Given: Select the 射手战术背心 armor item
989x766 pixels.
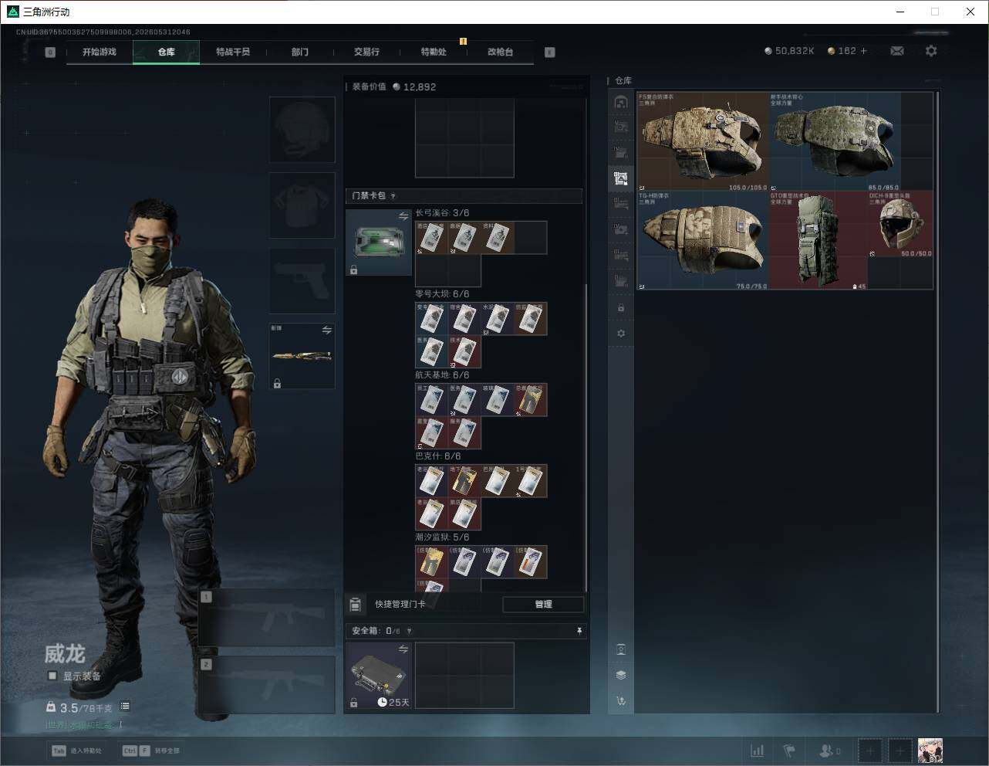Looking at the screenshot, I should coord(835,141).
